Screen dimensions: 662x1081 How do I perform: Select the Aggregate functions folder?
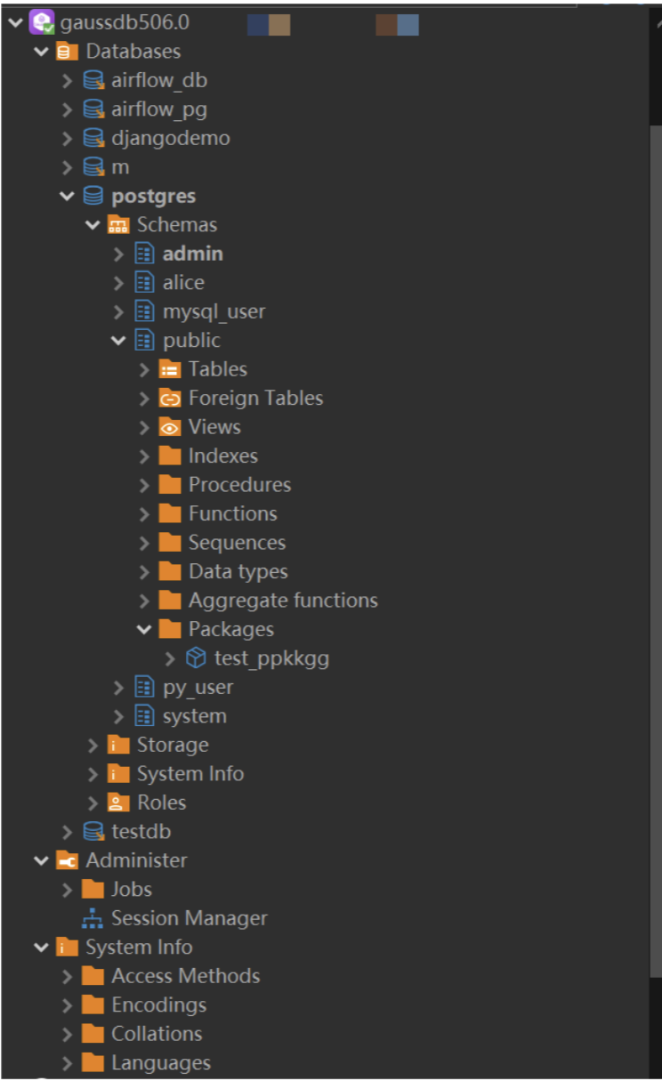pos(283,601)
